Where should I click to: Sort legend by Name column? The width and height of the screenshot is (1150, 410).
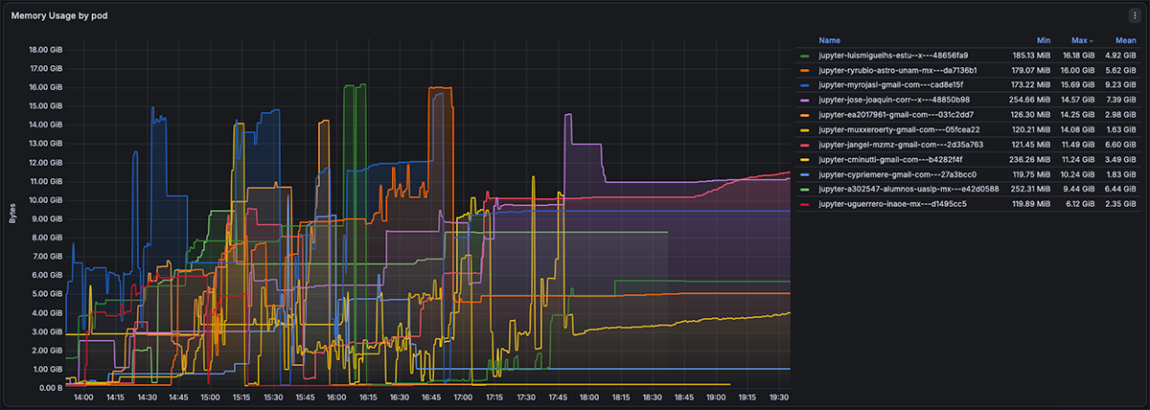[830, 41]
